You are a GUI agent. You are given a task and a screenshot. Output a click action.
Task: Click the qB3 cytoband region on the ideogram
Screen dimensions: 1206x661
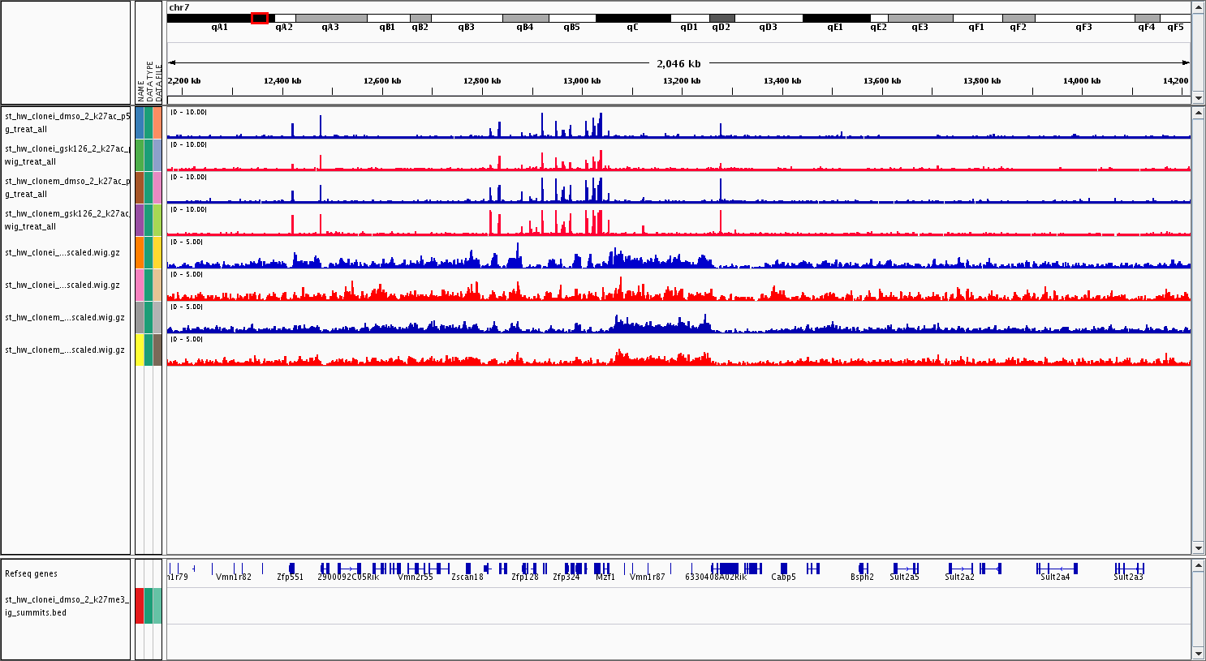click(466, 18)
